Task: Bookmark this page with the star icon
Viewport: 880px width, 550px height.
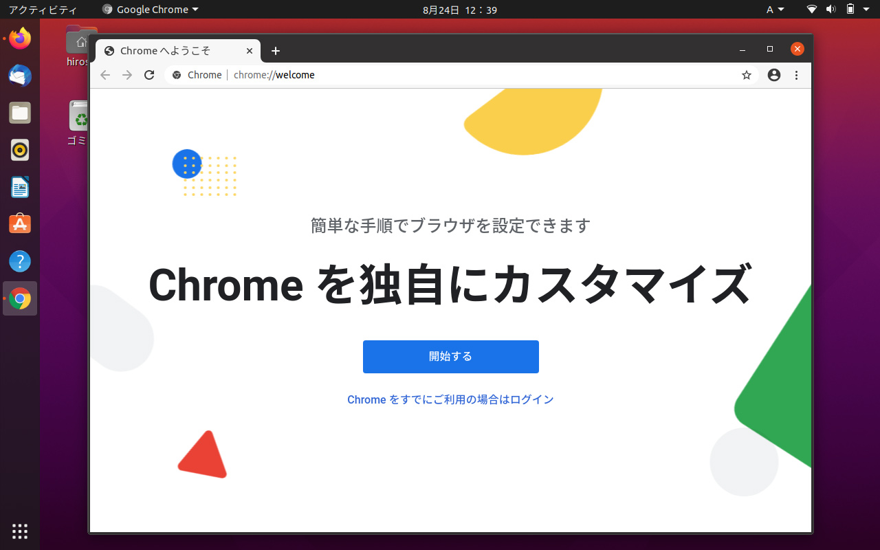Action: (x=747, y=75)
